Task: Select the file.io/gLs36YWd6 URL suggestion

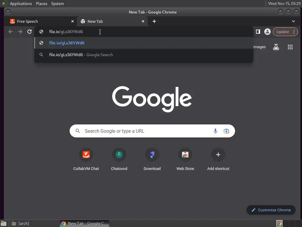Action: tap(144, 43)
